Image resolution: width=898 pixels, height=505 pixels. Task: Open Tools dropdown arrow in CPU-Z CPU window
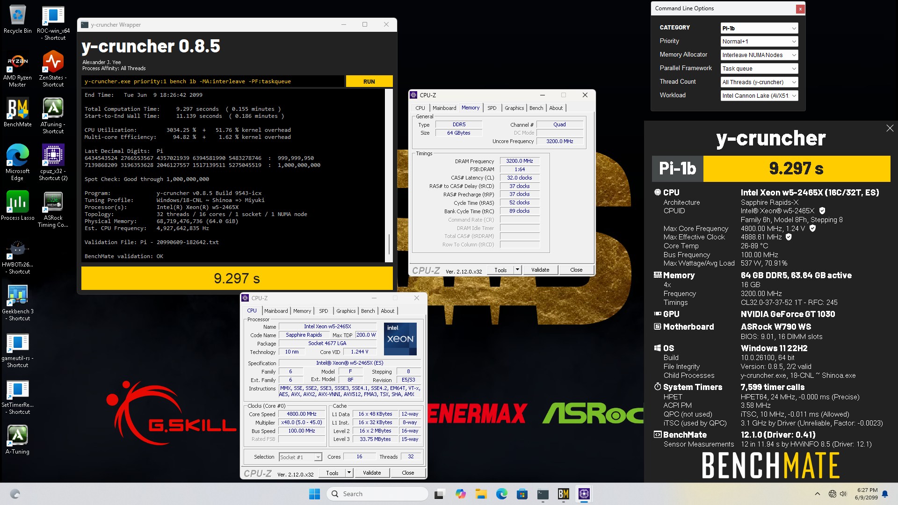pos(349,473)
